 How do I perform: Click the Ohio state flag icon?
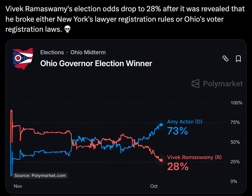click(x=23, y=58)
